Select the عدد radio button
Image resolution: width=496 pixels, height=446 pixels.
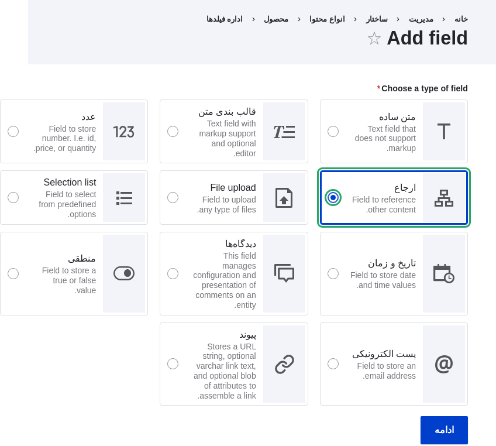(13, 131)
